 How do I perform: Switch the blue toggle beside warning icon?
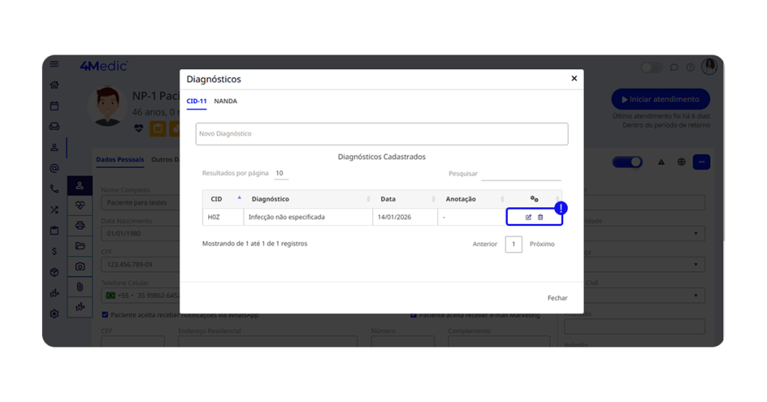(627, 162)
